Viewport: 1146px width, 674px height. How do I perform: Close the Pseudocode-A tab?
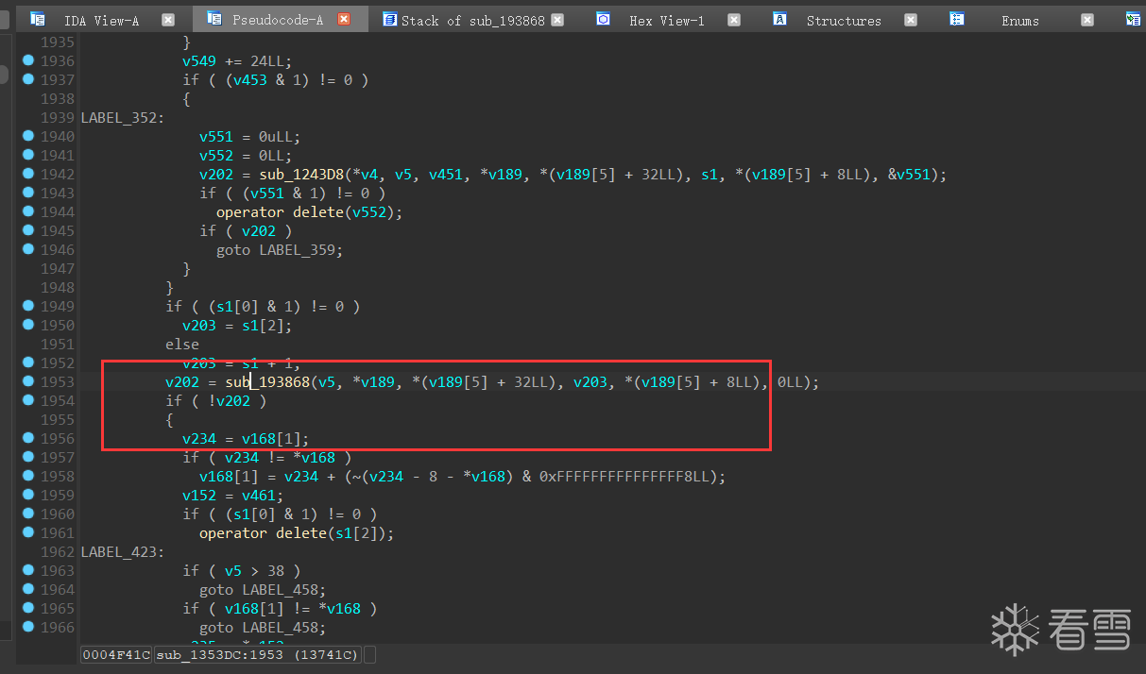point(344,20)
